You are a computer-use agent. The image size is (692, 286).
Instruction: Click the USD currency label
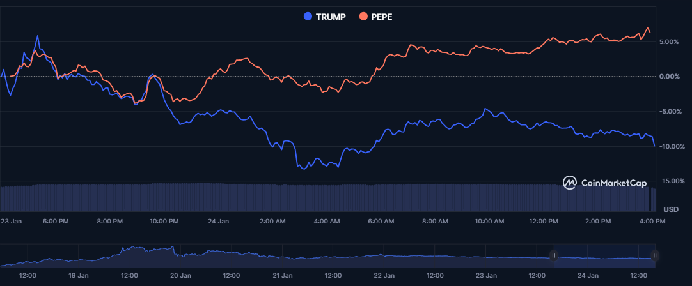(671, 209)
